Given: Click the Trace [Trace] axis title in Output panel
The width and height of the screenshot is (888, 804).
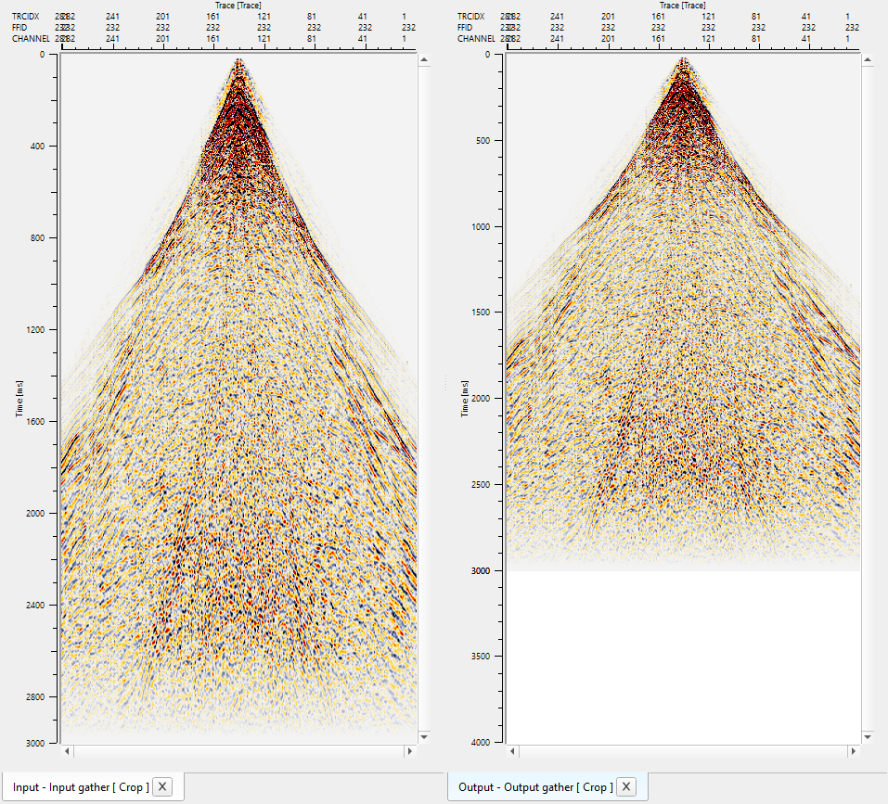Looking at the screenshot, I should coord(682,5).
